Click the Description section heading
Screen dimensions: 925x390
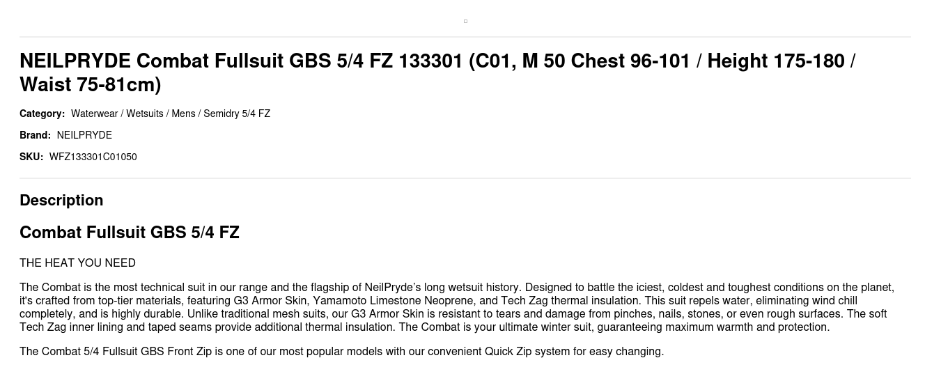coord(61,200)
